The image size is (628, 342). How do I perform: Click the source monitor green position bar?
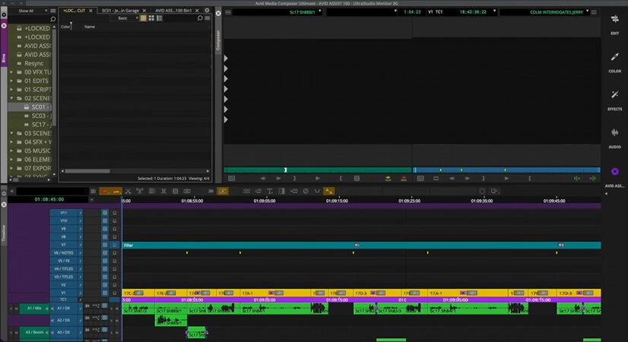pos(318,169)
